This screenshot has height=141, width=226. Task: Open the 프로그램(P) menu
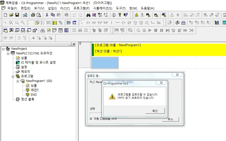pos(81,8)
